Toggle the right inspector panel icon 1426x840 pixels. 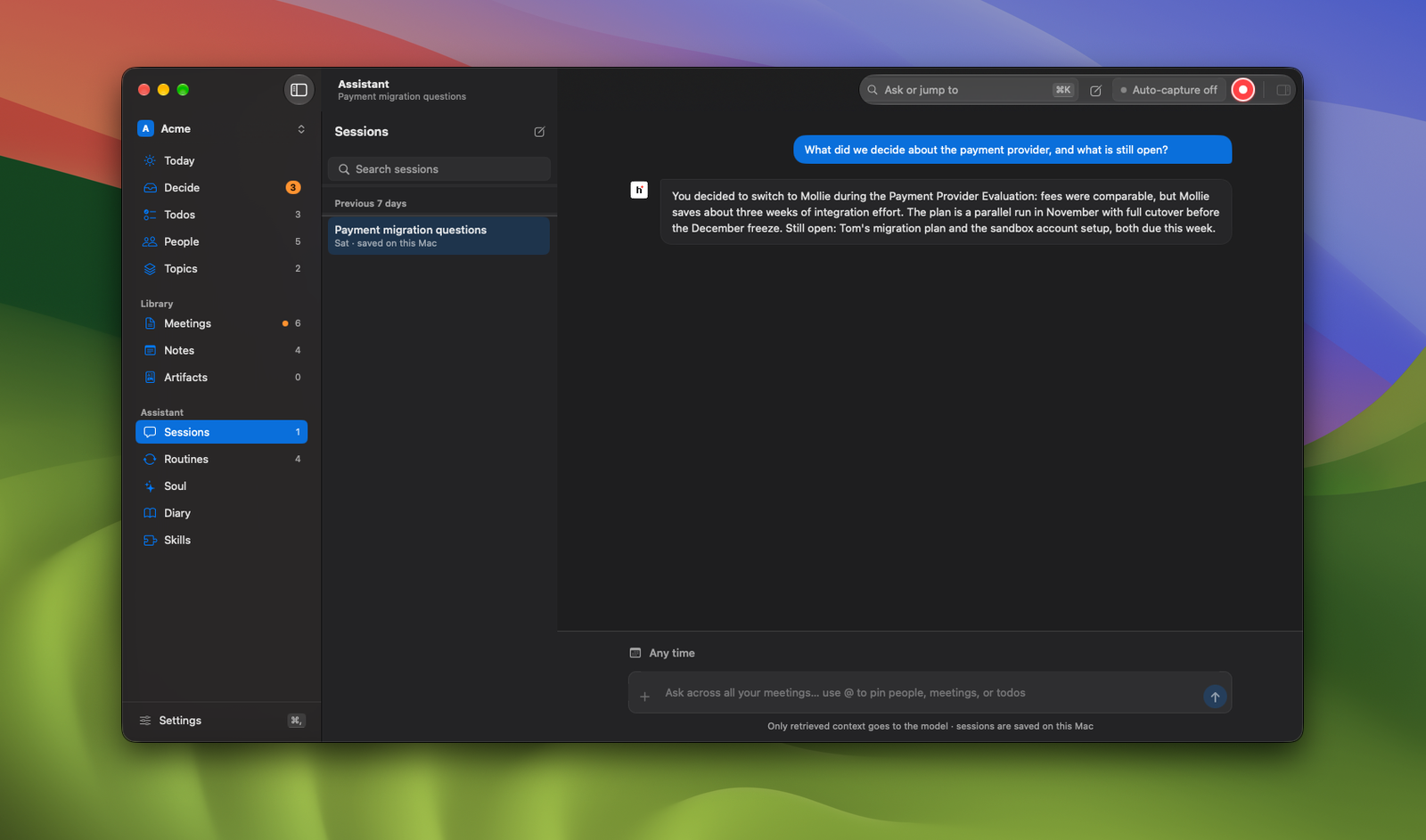pos(1283,90)
